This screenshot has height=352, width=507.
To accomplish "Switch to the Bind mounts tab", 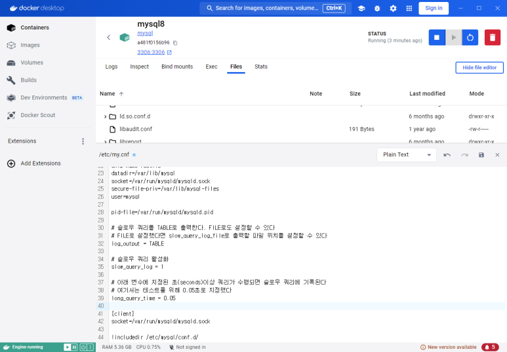I will click(x=177, y=67).
